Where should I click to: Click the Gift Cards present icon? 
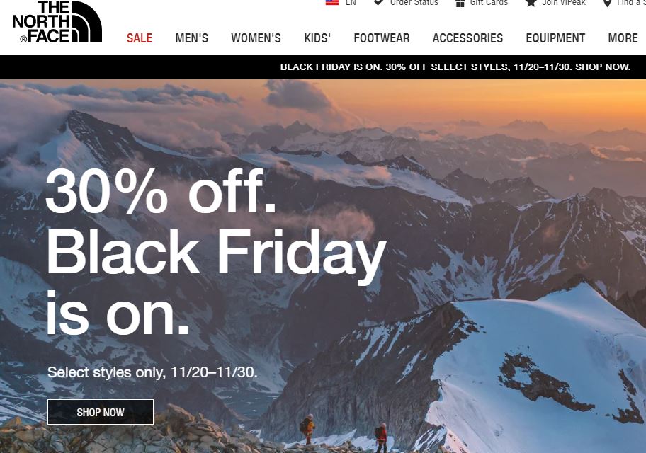tap(460, 4)
